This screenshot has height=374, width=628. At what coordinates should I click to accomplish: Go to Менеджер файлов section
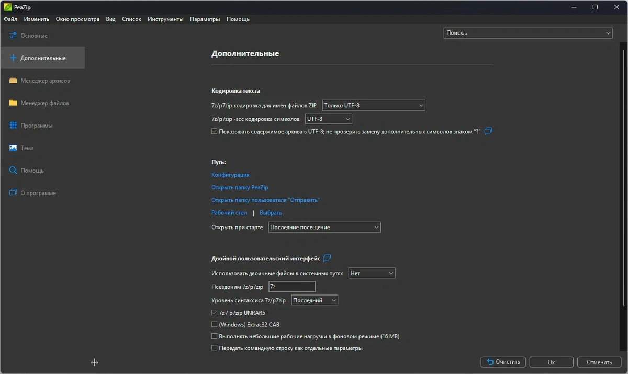pyautogui.click(x=42, y=103)
